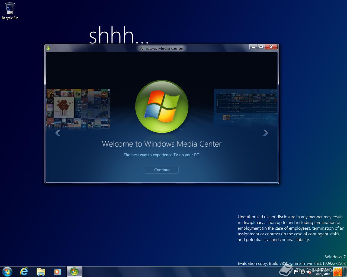Open the Recycle Bin desktop icon

pos(10,11)
